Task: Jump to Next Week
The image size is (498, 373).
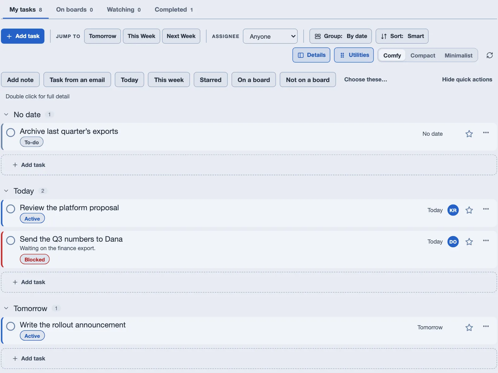Action: [181, 36]
